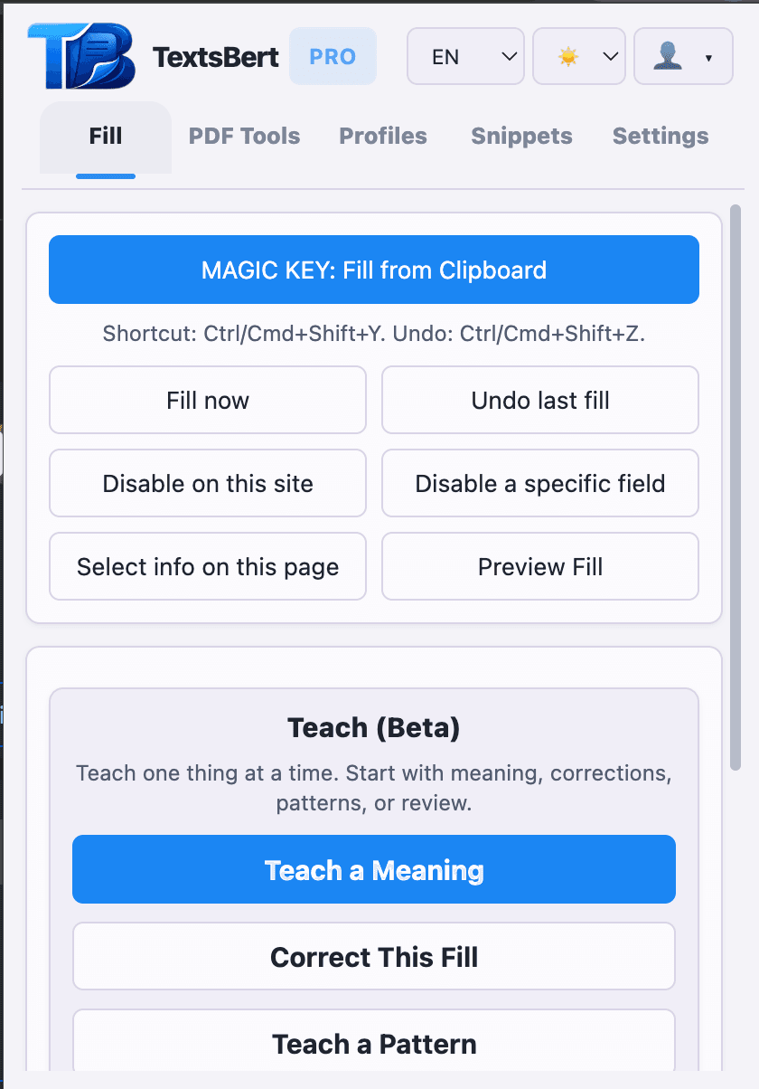Screen dimensions: 759x1089
Task: Click Select info on this page
Action: 207,566
